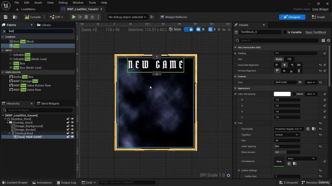332x186 pixels.
Task: Toggle lock on Overlay_Root
Action: click(x=68, y=122)
